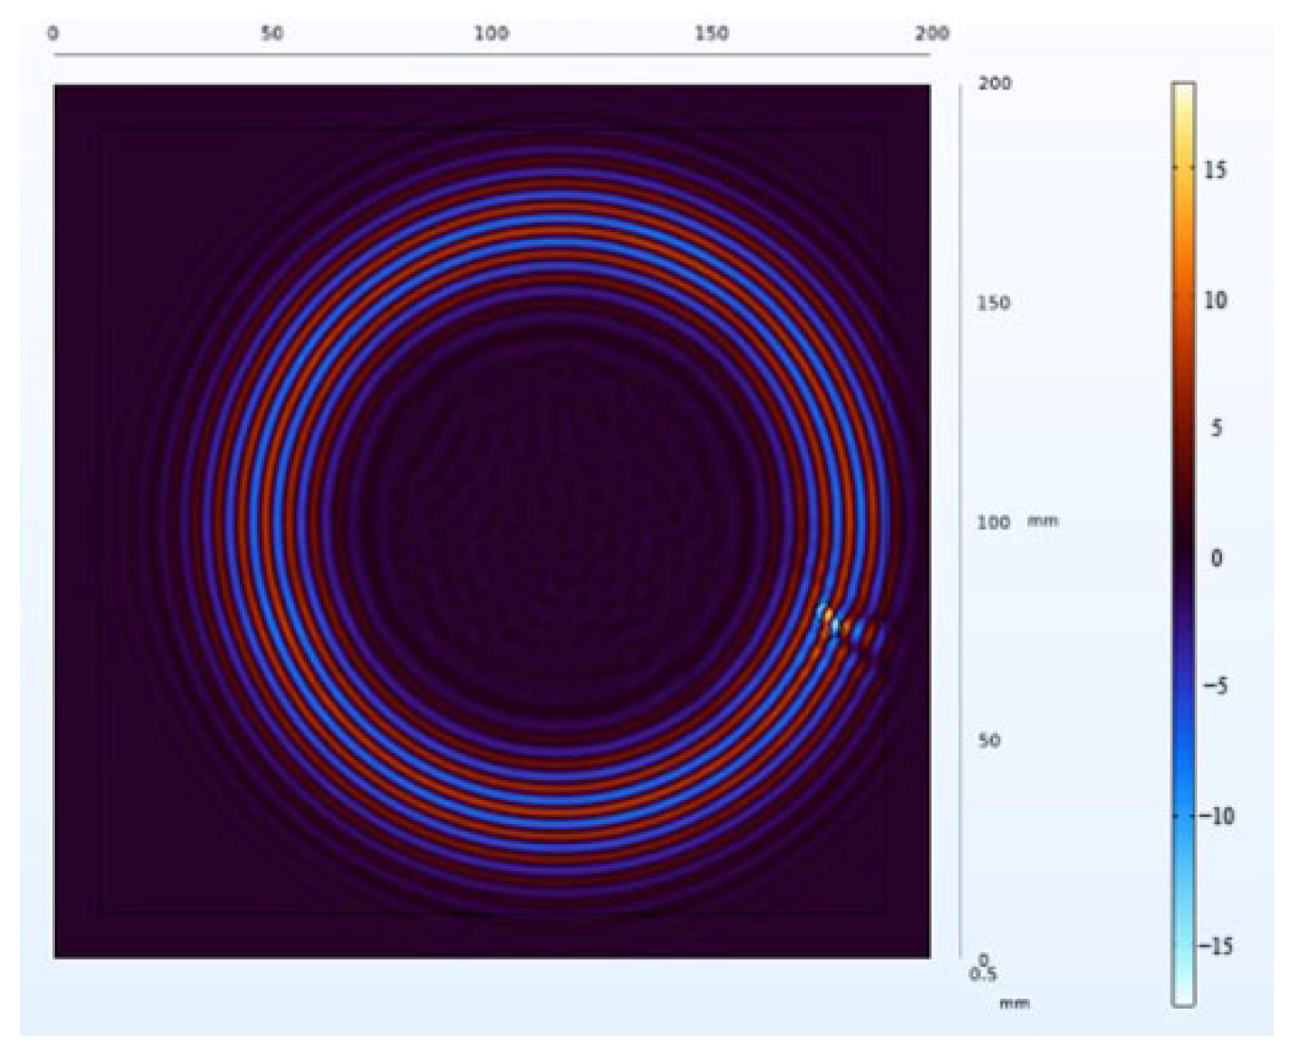This screenshot has width=1293, height=1052.
Task: Click the dark center of the circular wavefront
Action: [x=559, y=522]
